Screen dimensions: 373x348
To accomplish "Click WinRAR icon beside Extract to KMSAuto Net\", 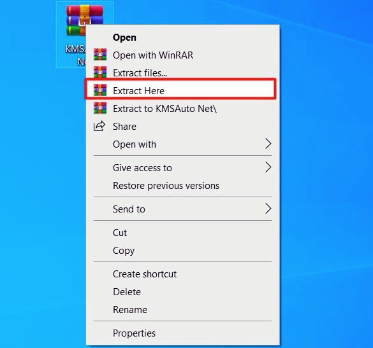I will (100, 108).
